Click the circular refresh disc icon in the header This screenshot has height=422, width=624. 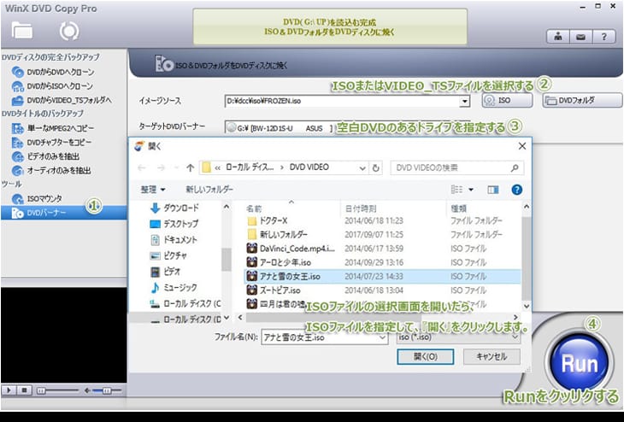[x=69, y=31]
